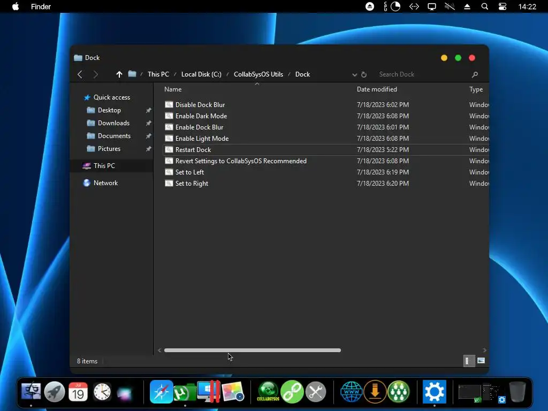Go up one folder level arrow

pyautogui.click(x=119, y=74)
